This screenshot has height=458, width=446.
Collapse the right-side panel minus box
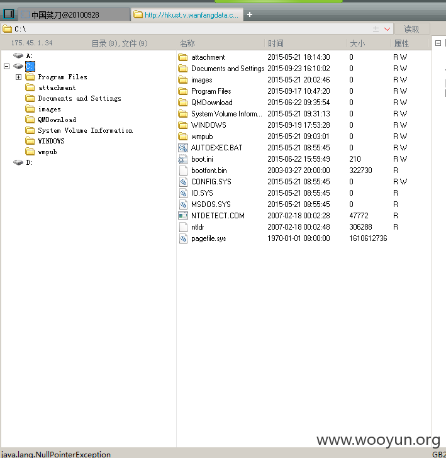[x=438, y=43]
